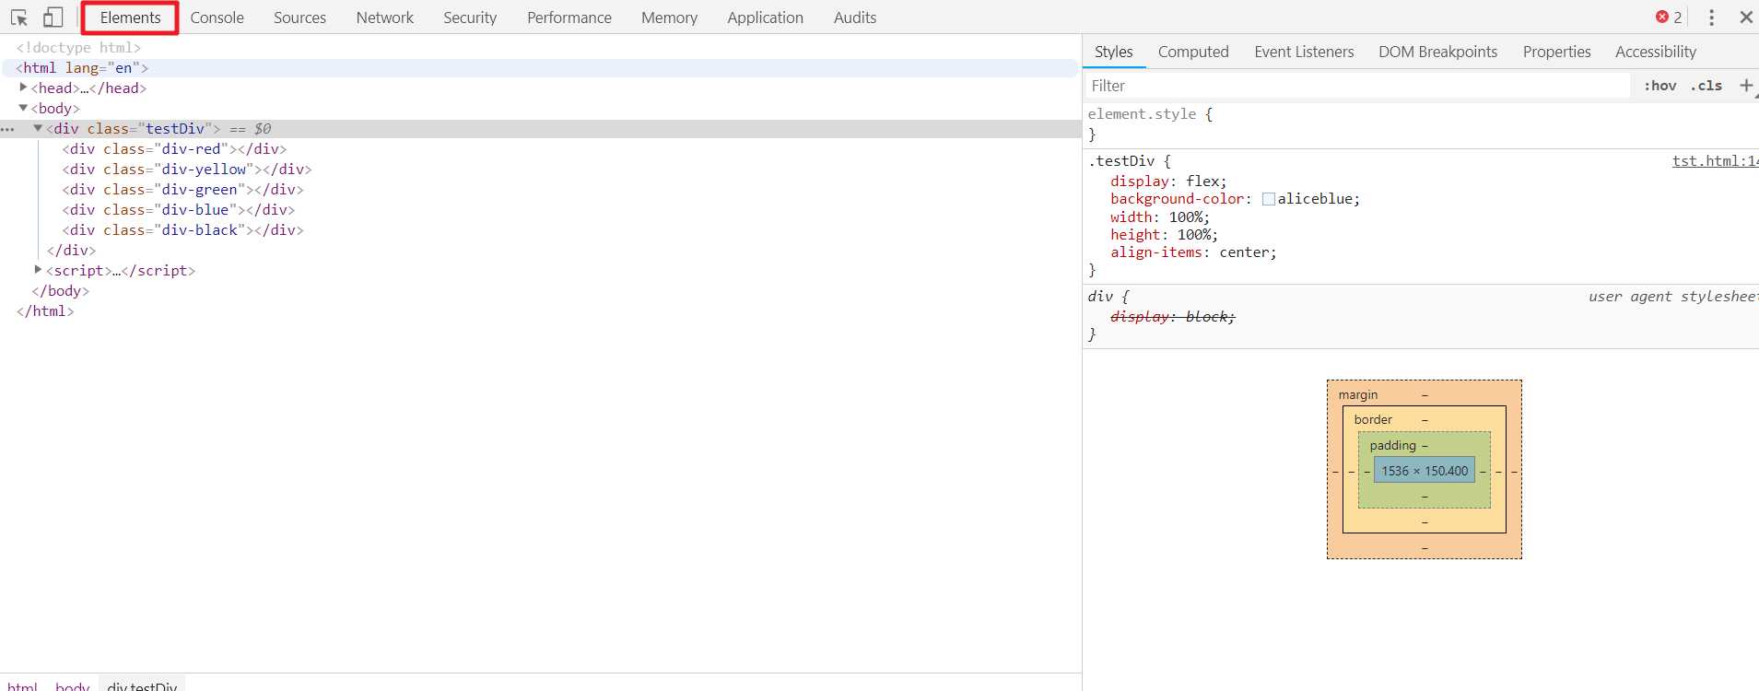Open the Security tab
1759x691 pixels.
click(470, 18)
